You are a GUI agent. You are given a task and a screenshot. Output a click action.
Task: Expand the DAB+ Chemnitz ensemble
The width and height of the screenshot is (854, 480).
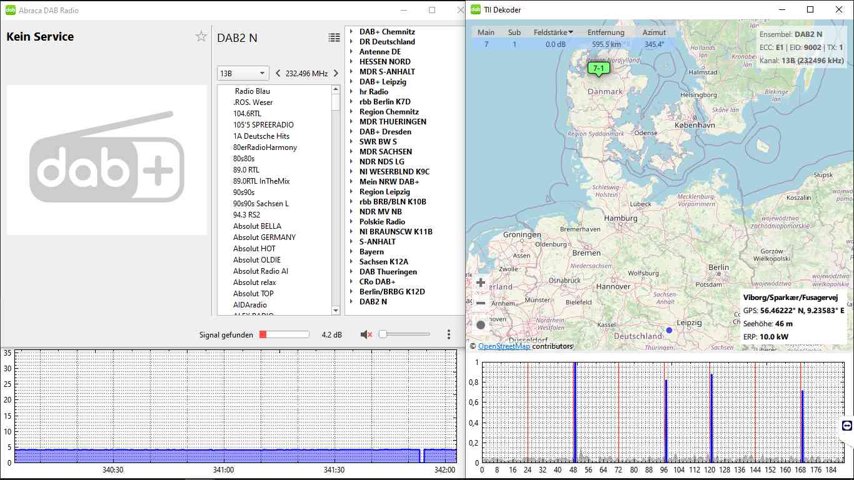pyautogui.click(x=351, y=32)
